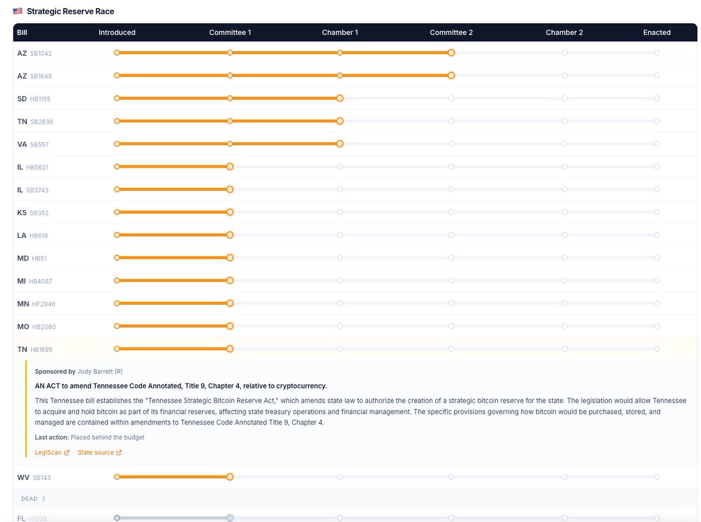This screenshot has height=522, width=701.
Task: Expand the AZ SB1042 bill row
Action: point(355,53)
